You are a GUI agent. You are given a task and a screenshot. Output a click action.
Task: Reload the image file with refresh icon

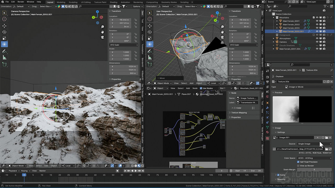coord(330,149)
